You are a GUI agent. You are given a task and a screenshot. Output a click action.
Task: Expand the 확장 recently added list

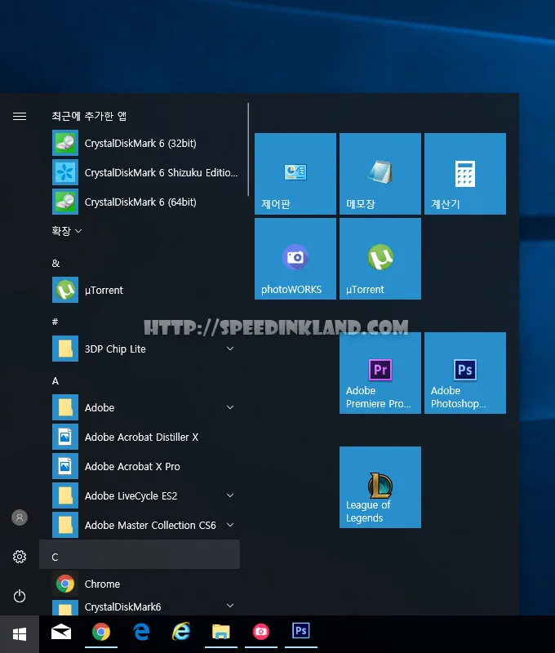[x=67, y=231]
